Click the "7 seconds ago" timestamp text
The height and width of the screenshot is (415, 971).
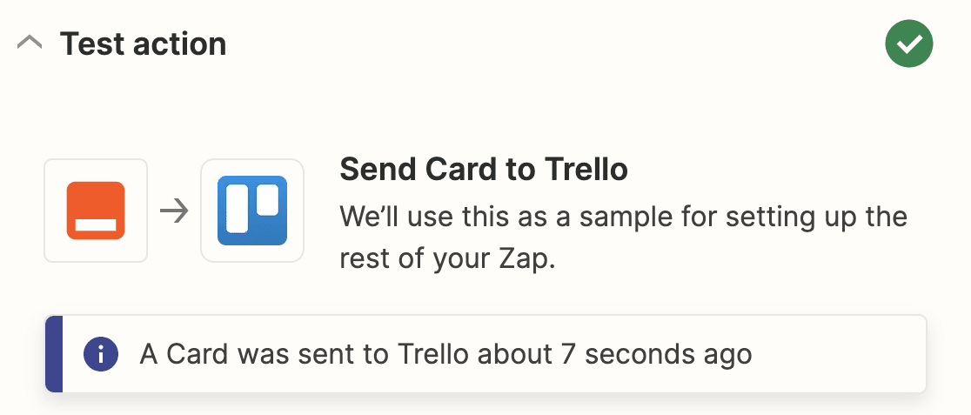[656, 354]
